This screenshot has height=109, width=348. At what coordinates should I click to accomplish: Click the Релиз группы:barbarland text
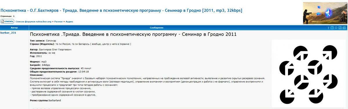[46, 100]
